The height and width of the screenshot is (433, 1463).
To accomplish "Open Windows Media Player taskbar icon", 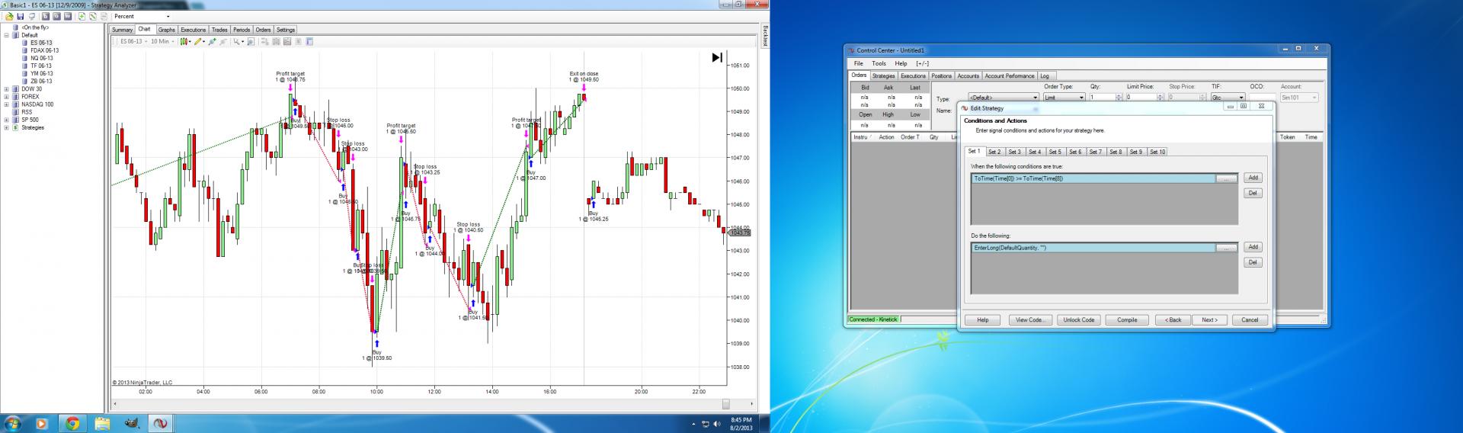I will coord(41,424).
